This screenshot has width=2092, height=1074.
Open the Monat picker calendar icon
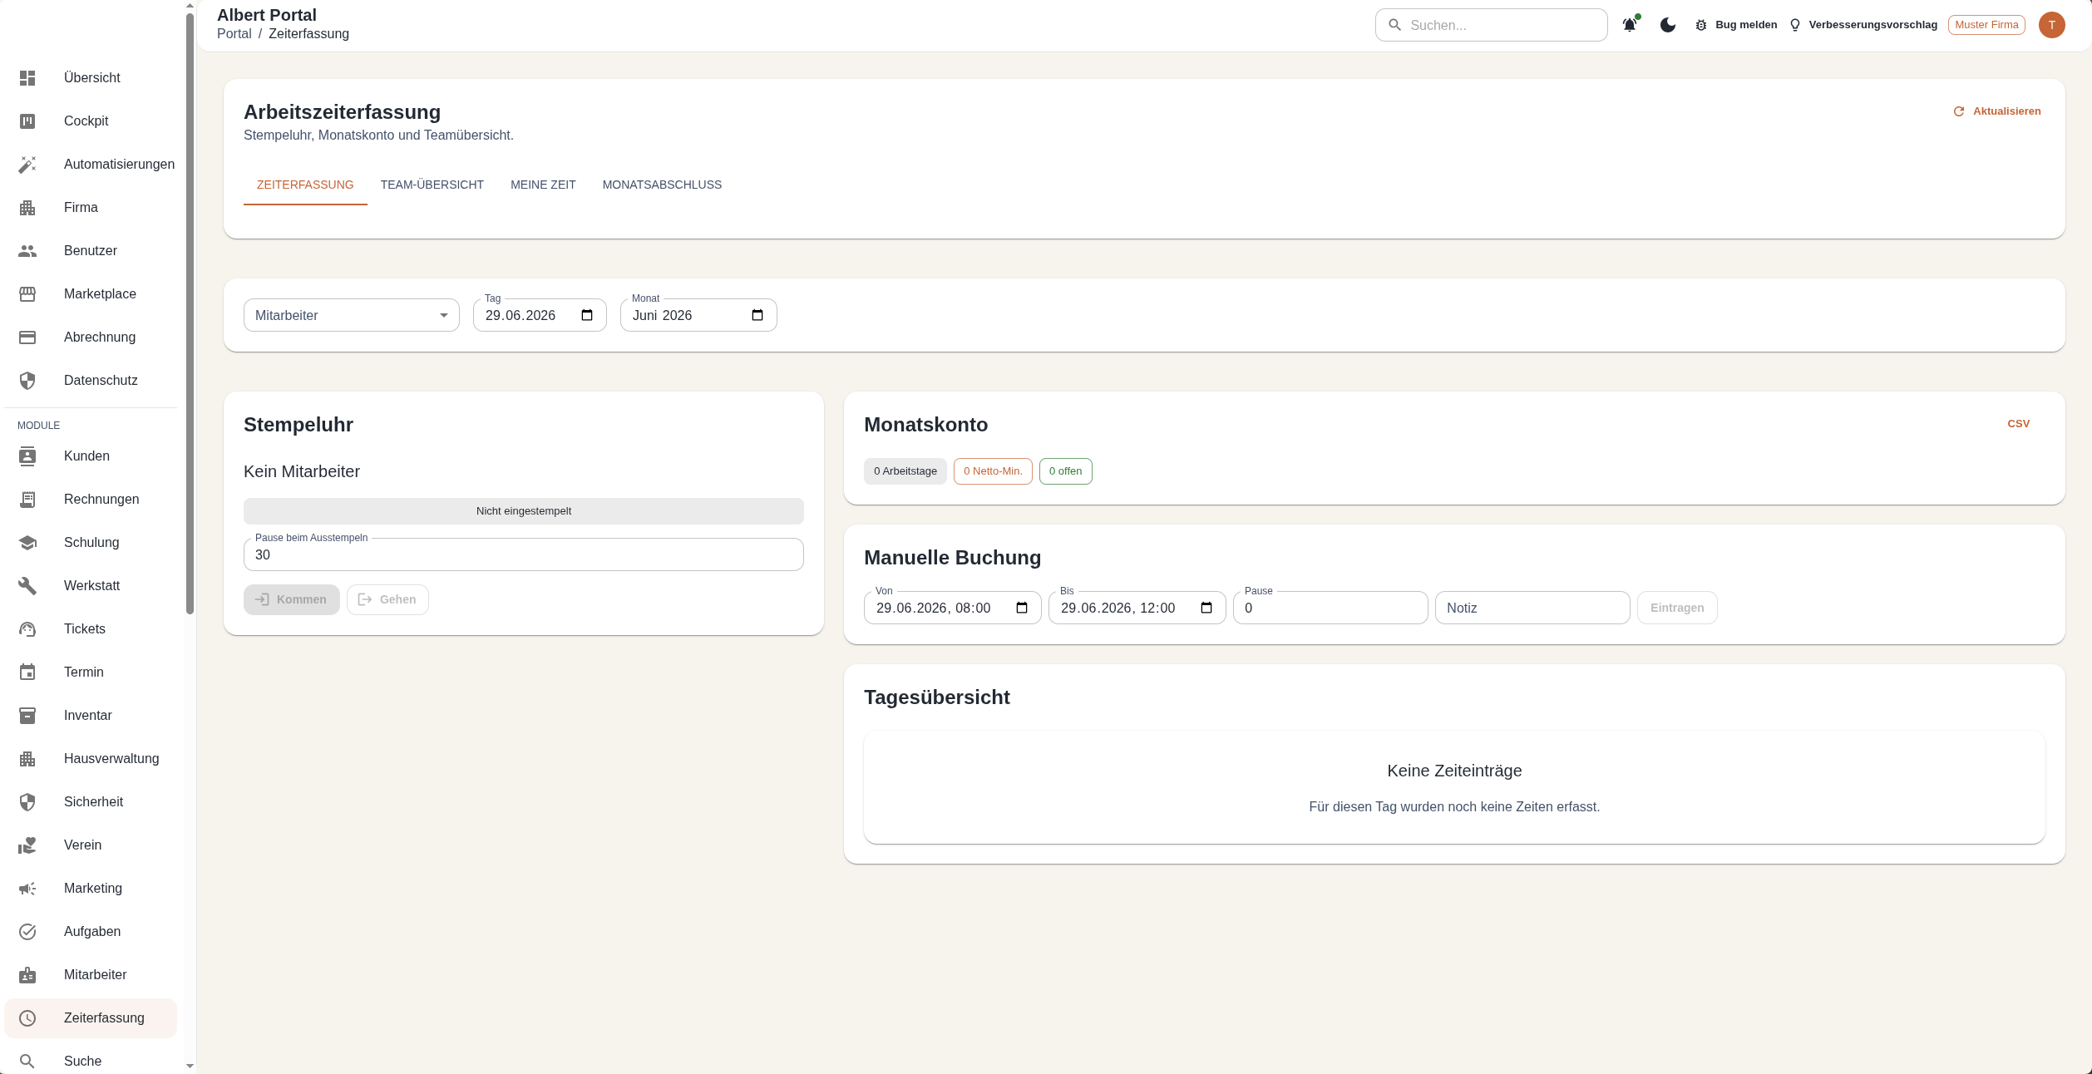tap(757, 315)
